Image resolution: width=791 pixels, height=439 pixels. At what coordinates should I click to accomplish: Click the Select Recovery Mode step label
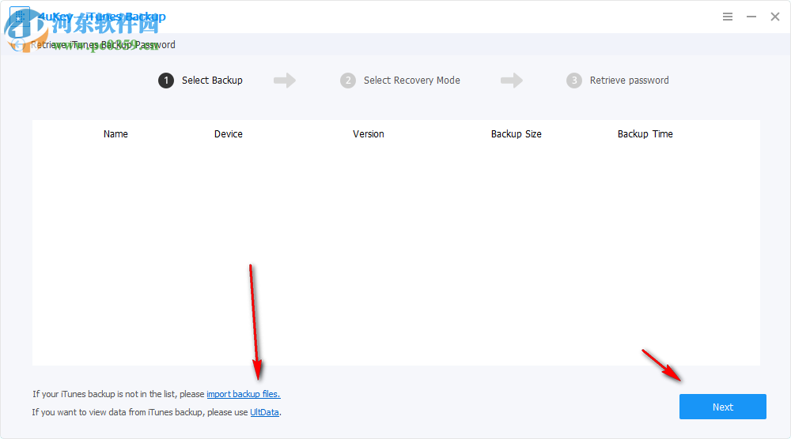pyautogui.click(x=411, y=81)
